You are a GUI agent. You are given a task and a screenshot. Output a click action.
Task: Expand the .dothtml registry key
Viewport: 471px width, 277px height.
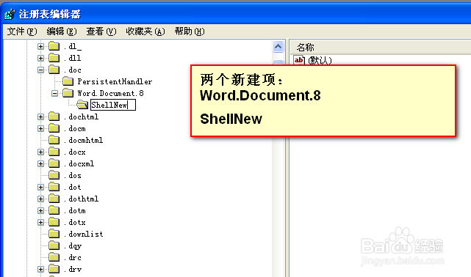click(x=41, y=199)
